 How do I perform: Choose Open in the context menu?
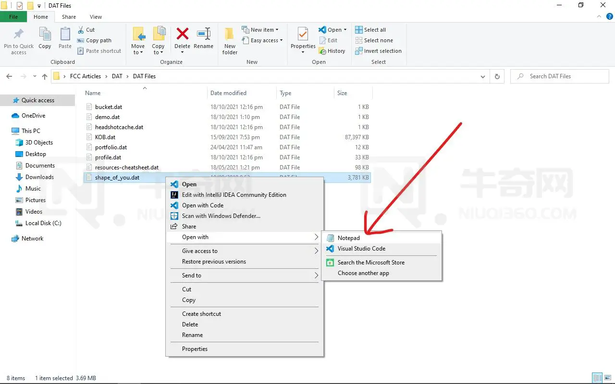pyautogui.click(x=244, y=184)
